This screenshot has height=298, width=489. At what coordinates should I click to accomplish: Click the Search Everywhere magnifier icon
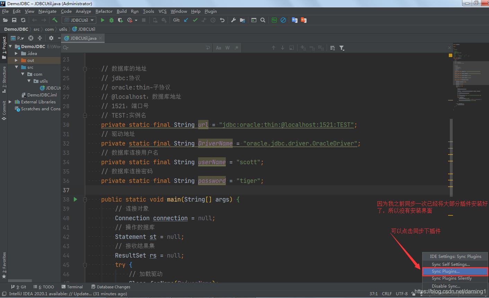click(263, 20)
